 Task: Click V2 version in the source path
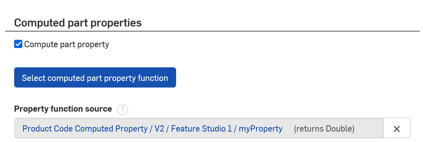coord(159,129)
